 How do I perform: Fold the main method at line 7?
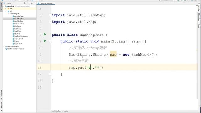(50, 41)
